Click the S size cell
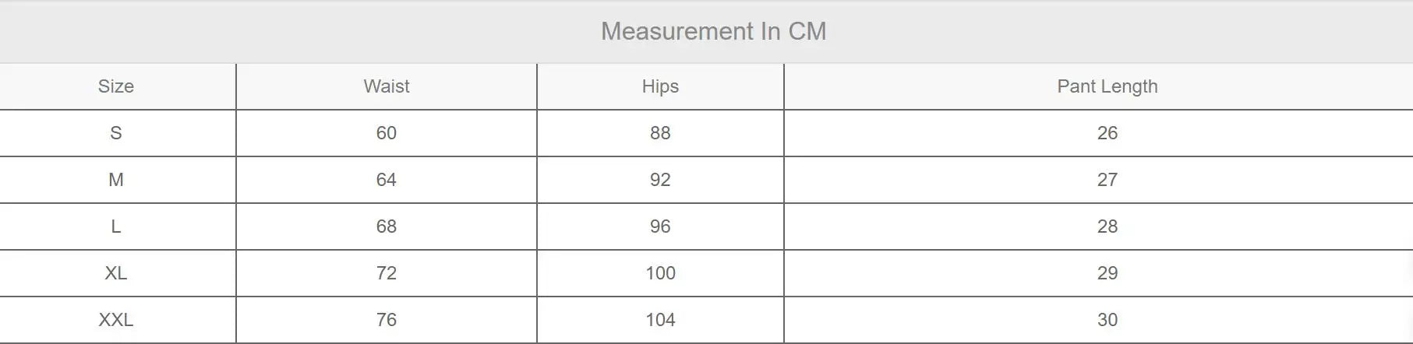This screenshot has height=344, width=1413. click(116, 133)
